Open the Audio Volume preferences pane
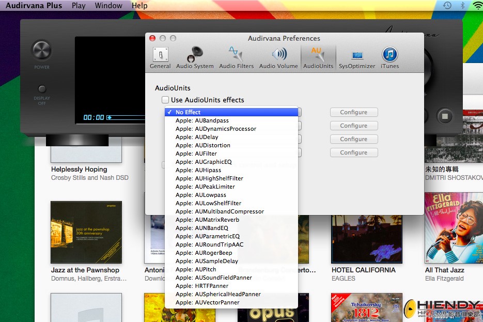This screenshot has width=483, height=322. 278,58
